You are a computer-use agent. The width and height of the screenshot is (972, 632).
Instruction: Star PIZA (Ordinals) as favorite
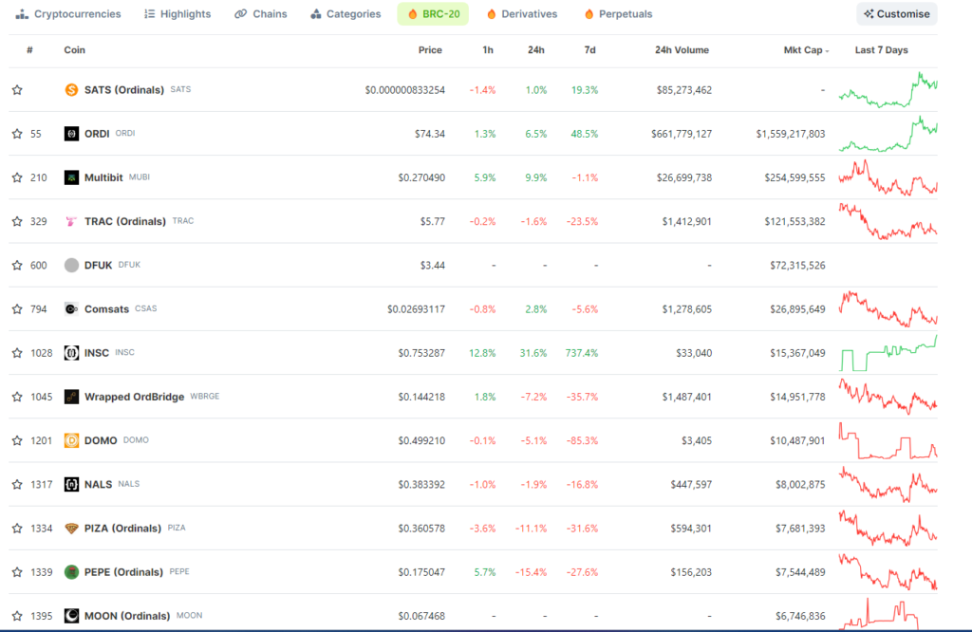pyautogui.click(x=17, y=529)
